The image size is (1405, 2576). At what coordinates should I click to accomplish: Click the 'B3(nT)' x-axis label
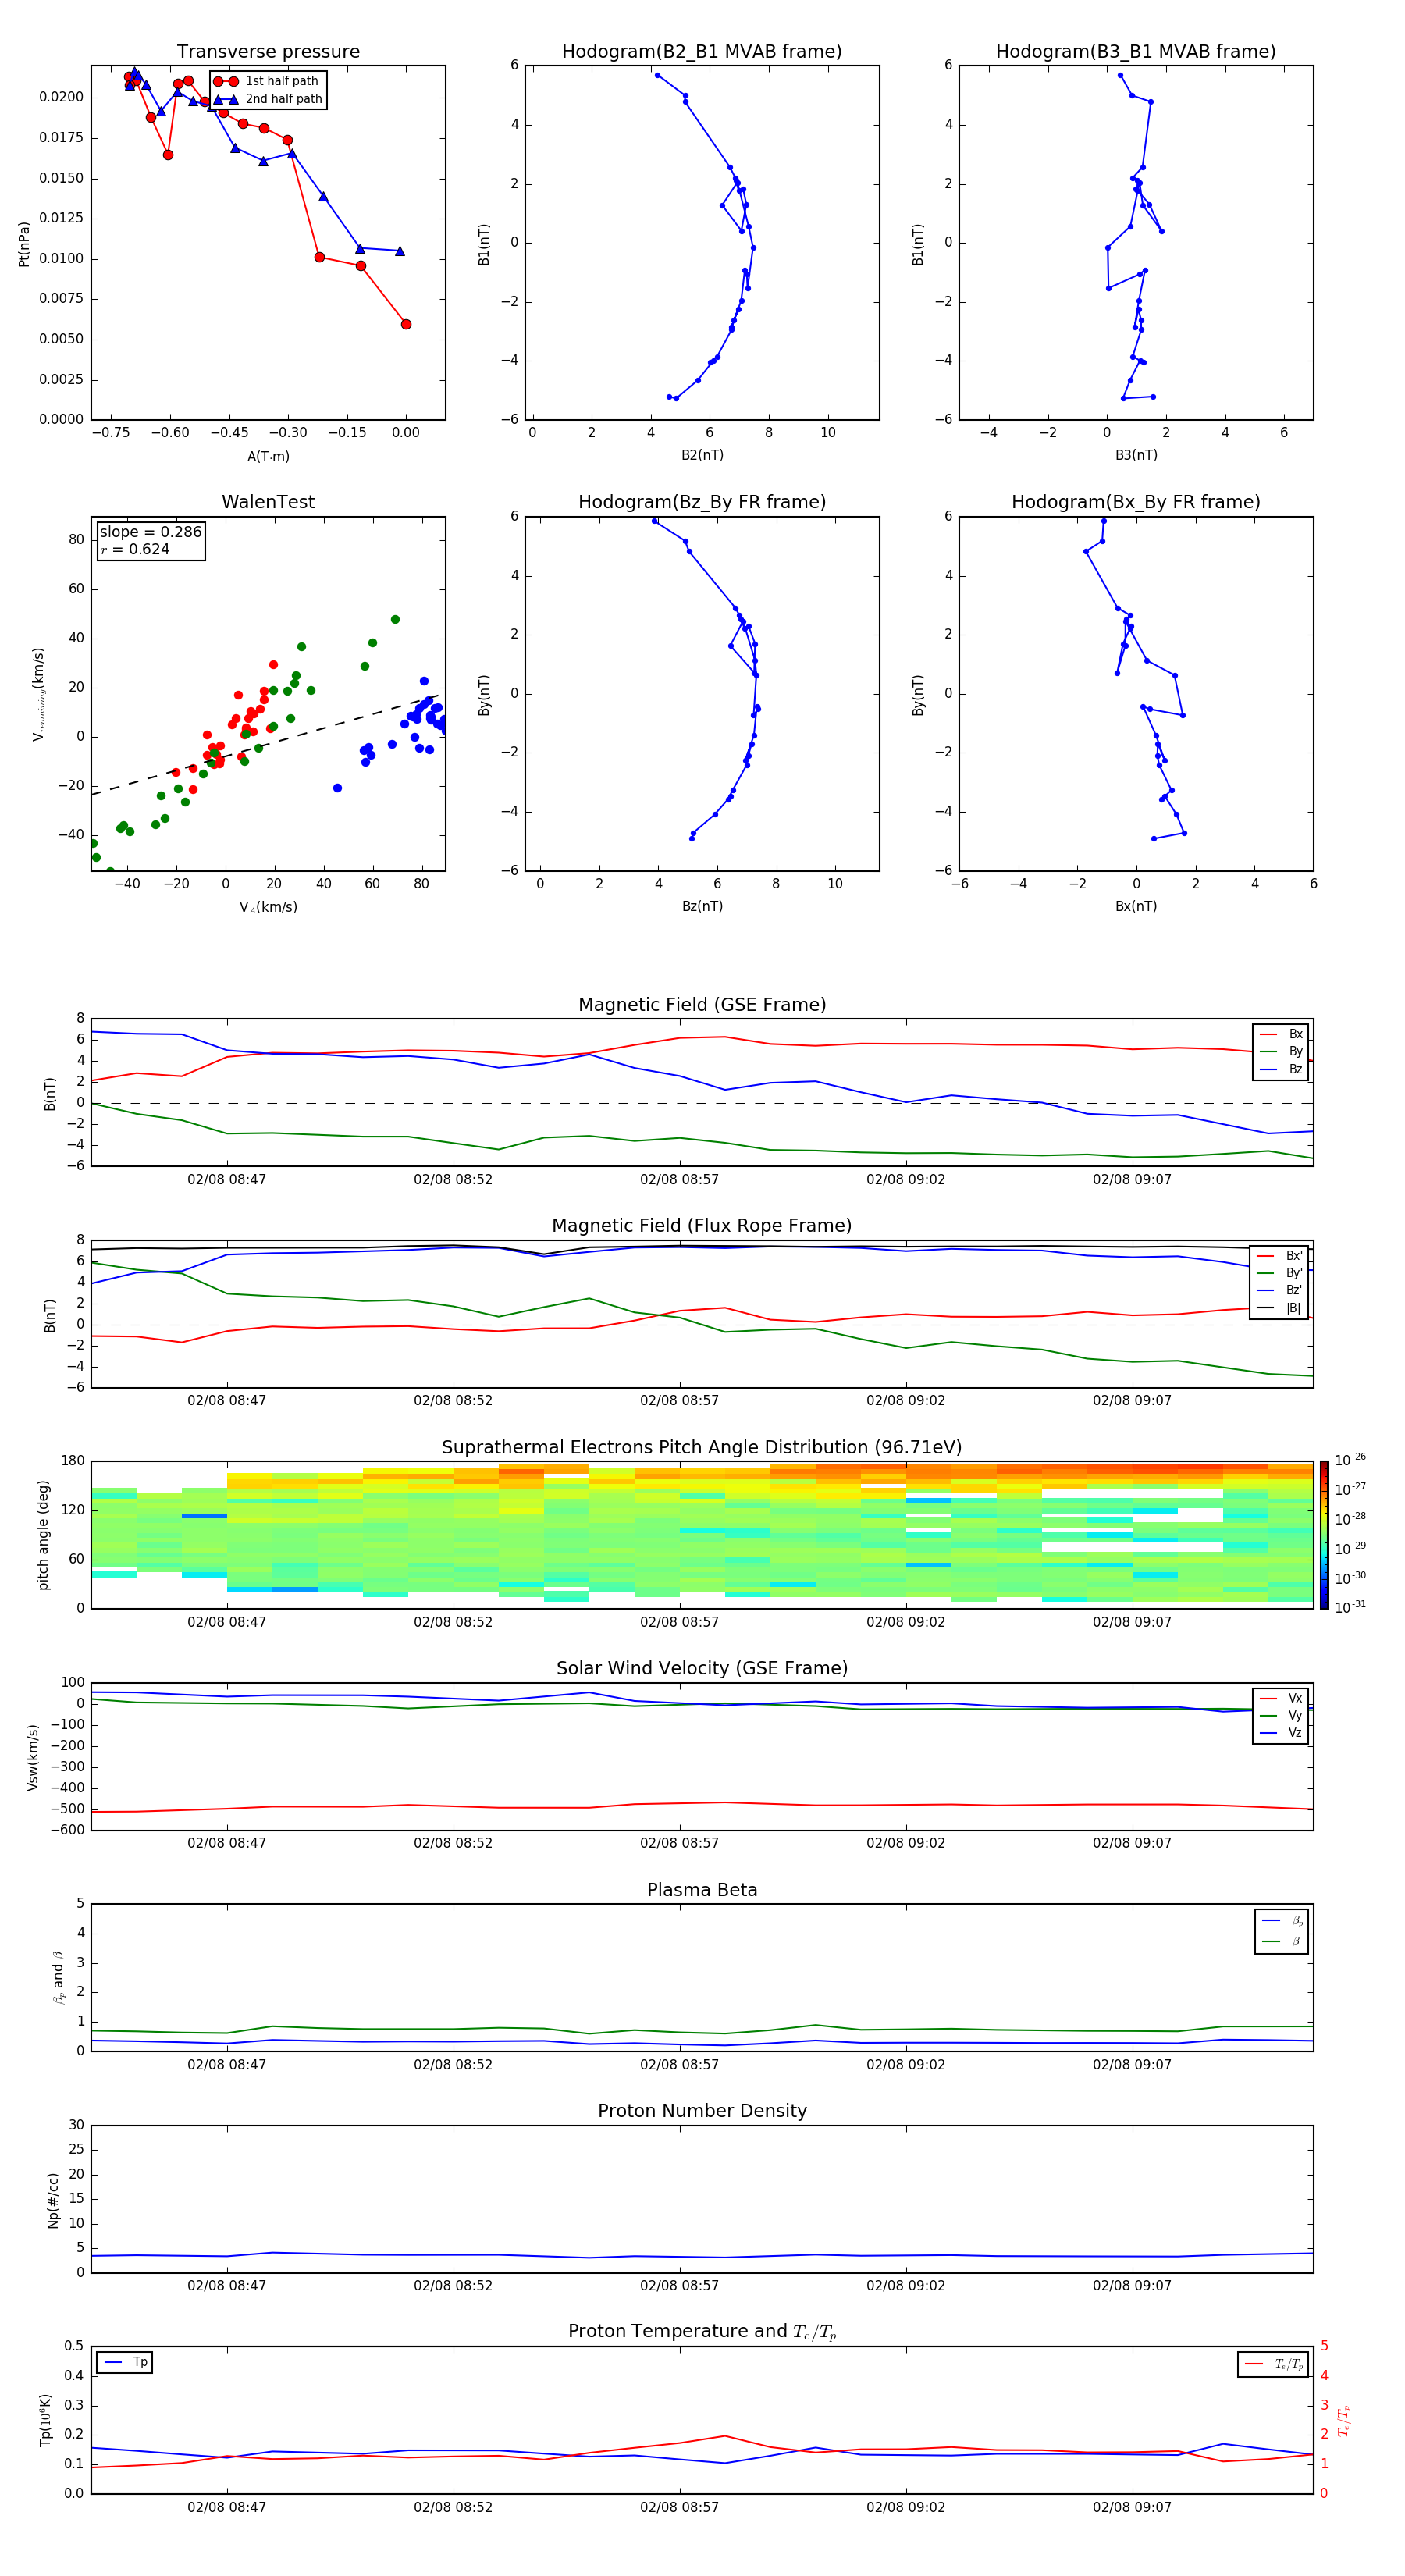coord(1136,455)
